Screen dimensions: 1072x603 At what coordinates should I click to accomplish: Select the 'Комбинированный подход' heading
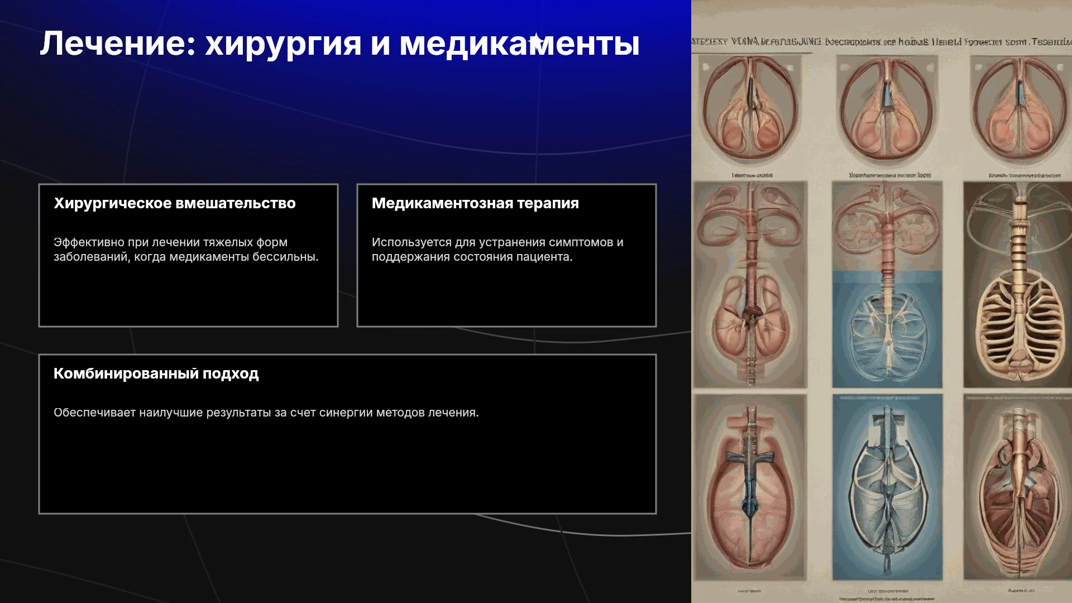[156, 374]
